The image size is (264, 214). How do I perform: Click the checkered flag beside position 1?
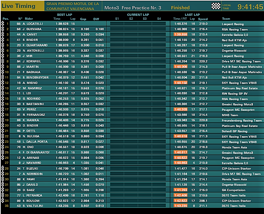click(x=3, y=24)
